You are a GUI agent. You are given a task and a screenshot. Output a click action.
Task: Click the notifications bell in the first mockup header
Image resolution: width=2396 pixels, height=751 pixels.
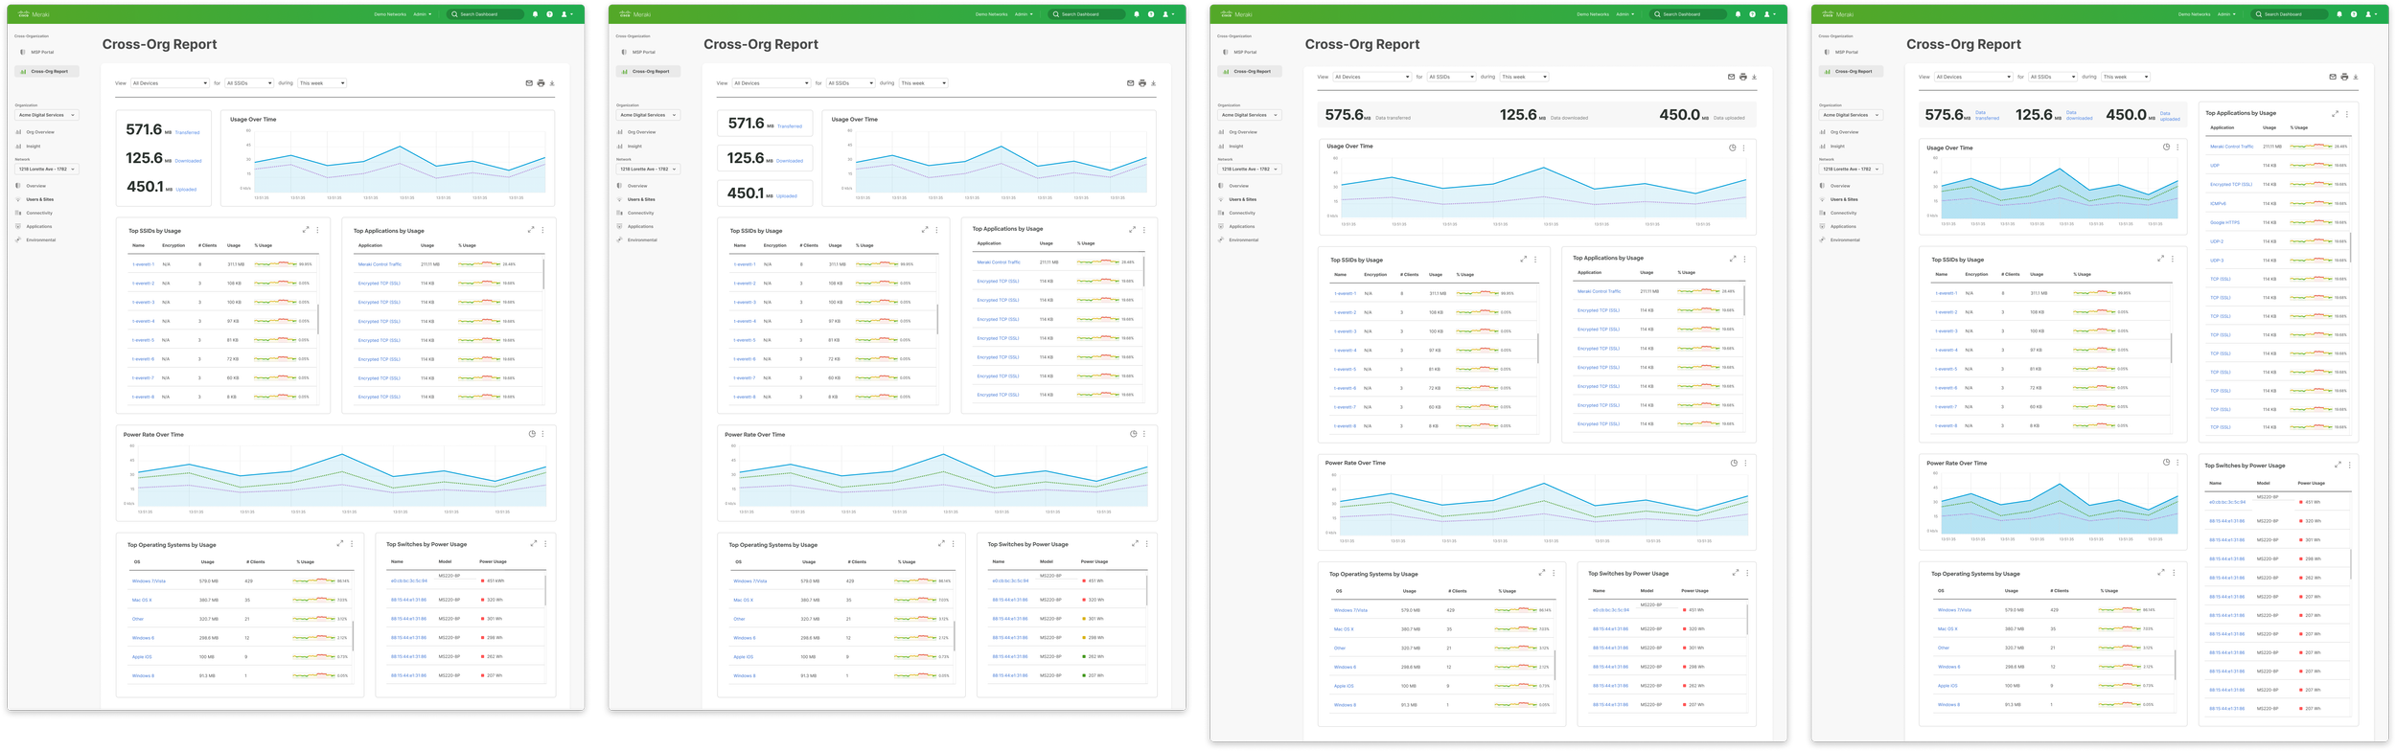pos(535,14)
